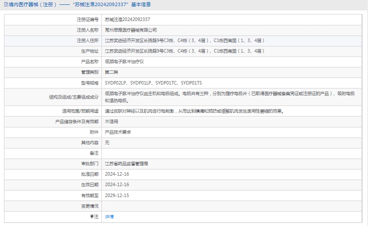Image resolution: width=368 pixels, height=226 pixels.
Task: Click the expiry date 2029-12-15
Action: coord(117,195)
